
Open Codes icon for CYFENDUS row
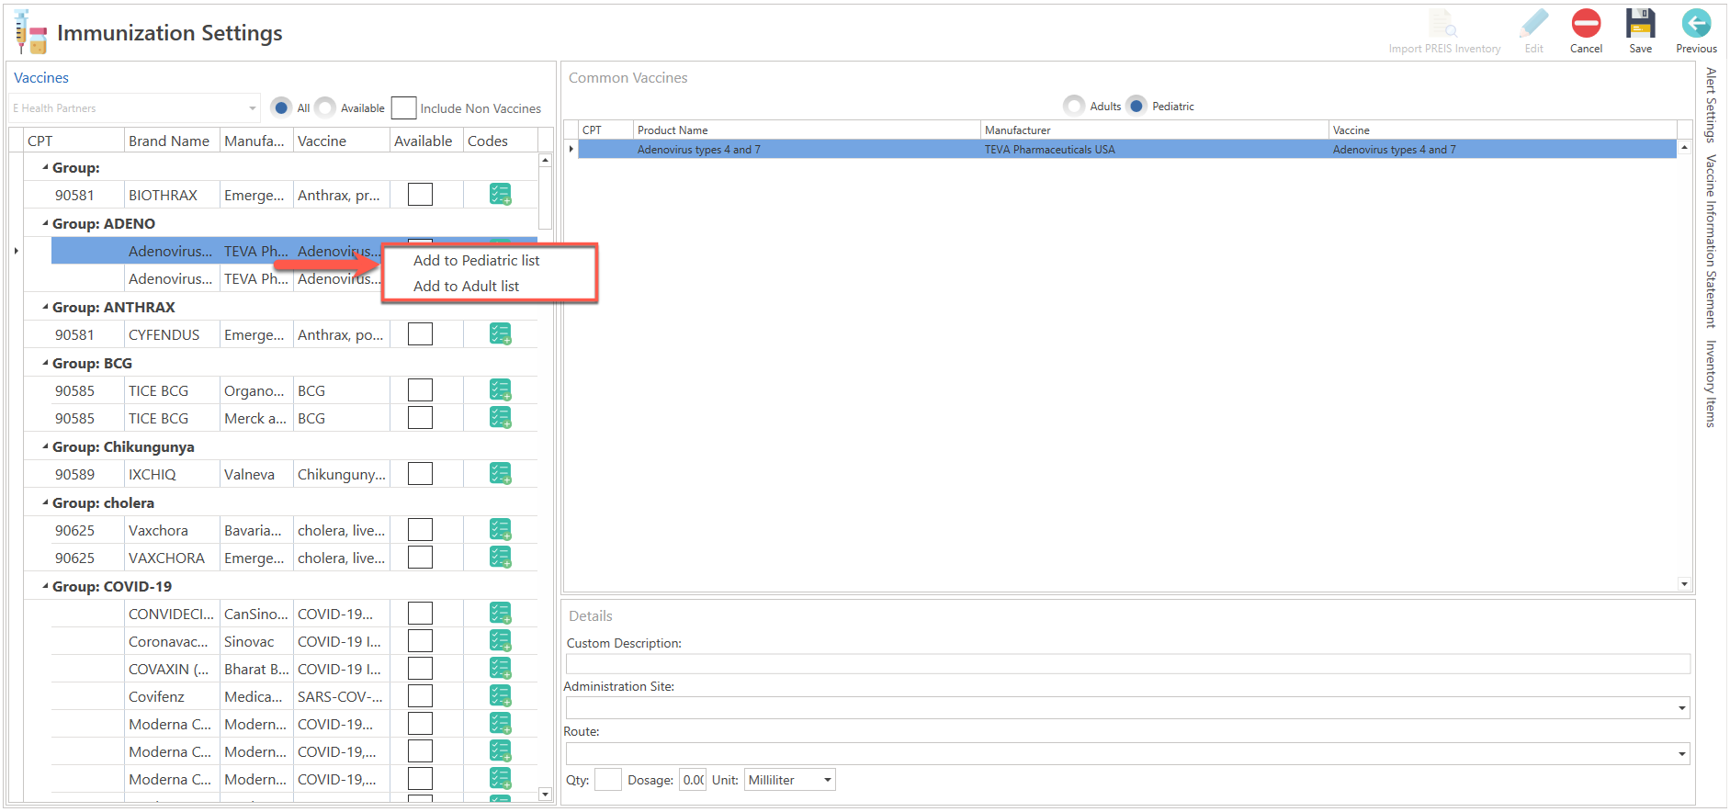coord(500,334)
